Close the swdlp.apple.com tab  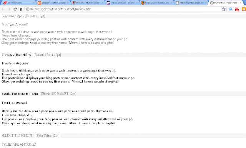206,3
